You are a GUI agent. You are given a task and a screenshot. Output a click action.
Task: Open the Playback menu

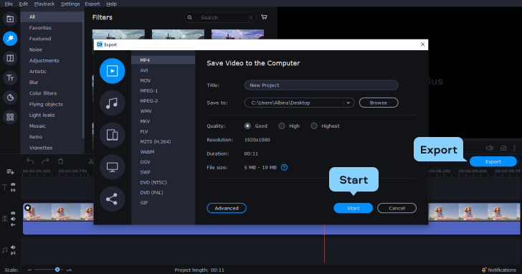pyautogui.click(x=44, y=4)
